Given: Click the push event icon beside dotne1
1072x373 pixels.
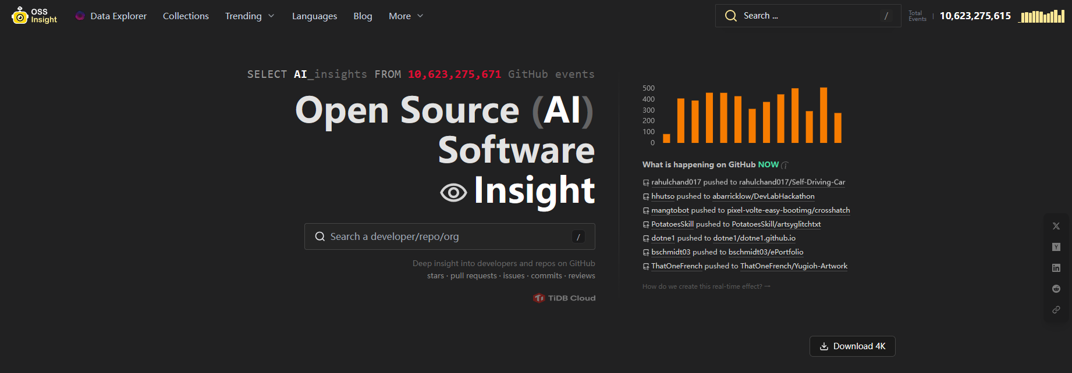Looking at the screenshot, I should 646,238.
